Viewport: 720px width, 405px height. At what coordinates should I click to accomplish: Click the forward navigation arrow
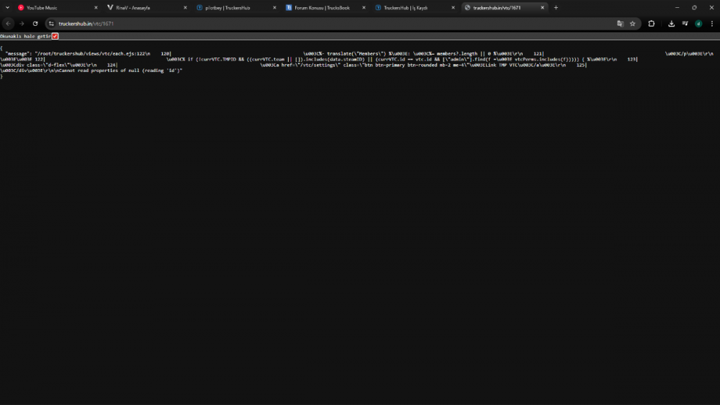[x=22, y=24]
